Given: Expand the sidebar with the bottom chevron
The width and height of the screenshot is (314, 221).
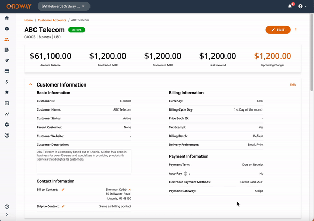Looking at the screenshot, I should coord(7,215).
